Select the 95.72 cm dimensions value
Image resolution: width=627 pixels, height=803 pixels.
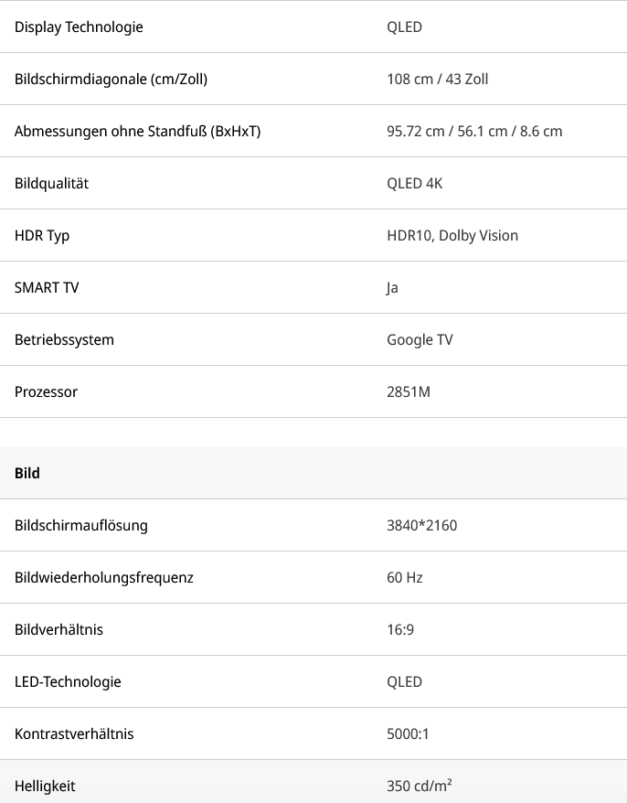(x=474, y=131)
